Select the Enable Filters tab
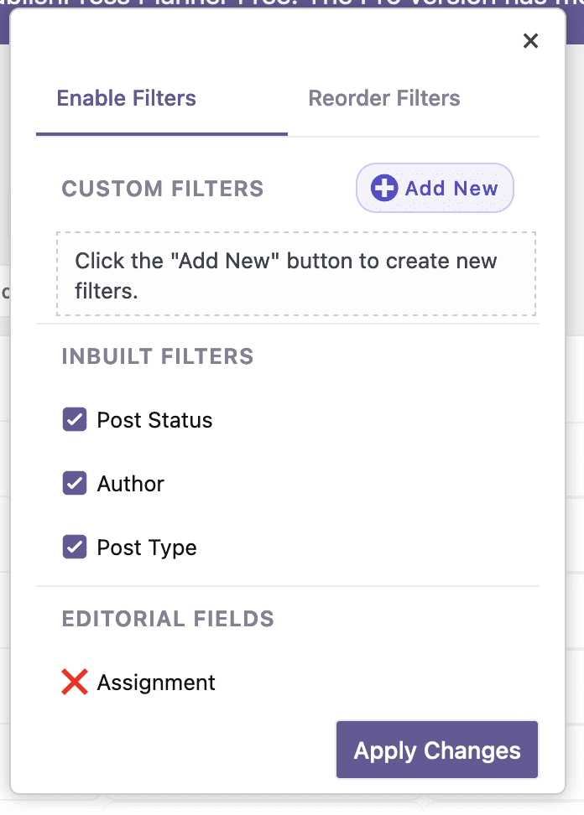This screenshot has width=584, height=815. (126, 98)
